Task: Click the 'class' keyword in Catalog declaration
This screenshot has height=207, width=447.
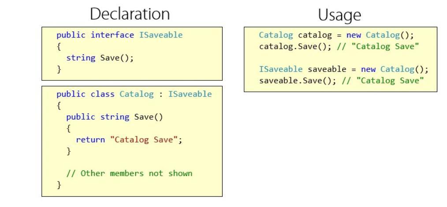Action: 103,94
